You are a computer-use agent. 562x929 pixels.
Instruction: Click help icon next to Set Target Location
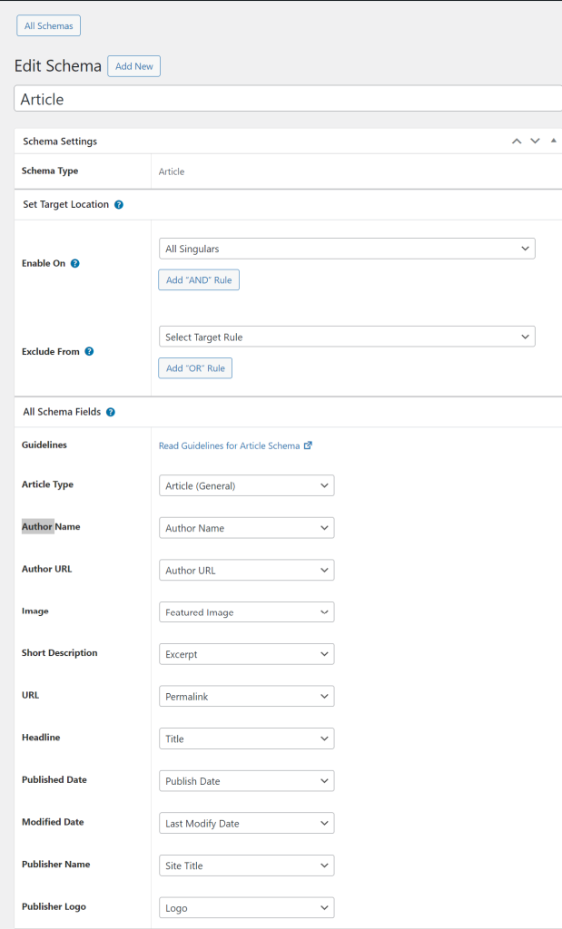click(119, 205)
